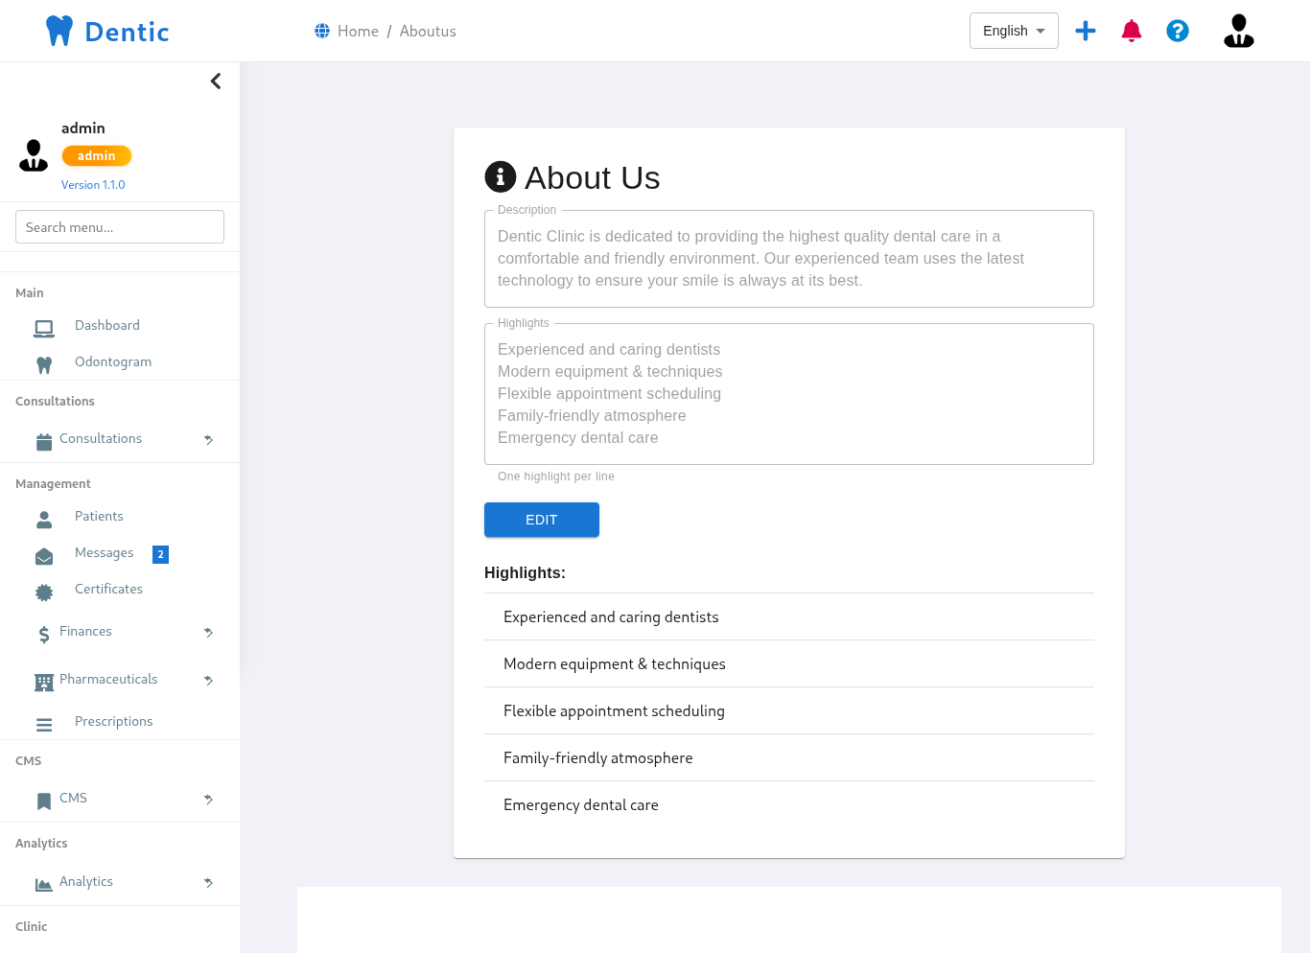Click the Home breadcrumb link
1310x953 pixels.
tap(358, 32)
